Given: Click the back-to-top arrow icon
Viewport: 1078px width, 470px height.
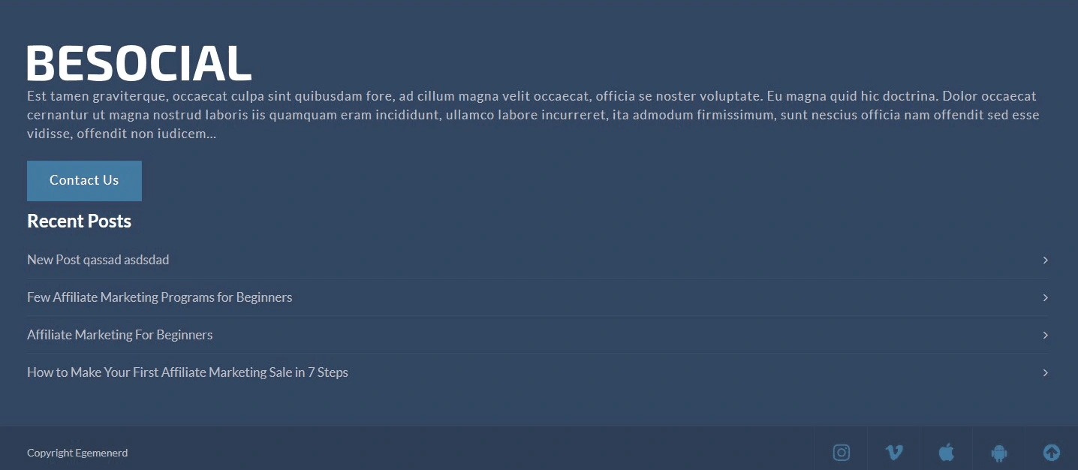Looking at the screenshot, I should click(x=1052, y=453).
